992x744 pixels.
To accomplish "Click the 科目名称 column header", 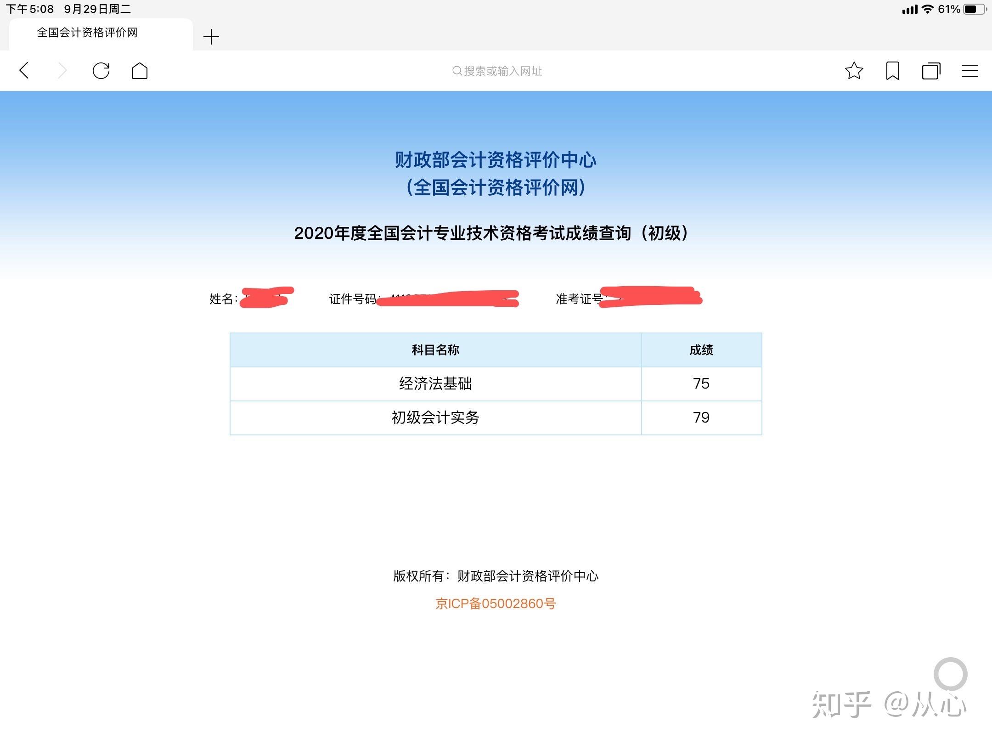I will [435, 350].
